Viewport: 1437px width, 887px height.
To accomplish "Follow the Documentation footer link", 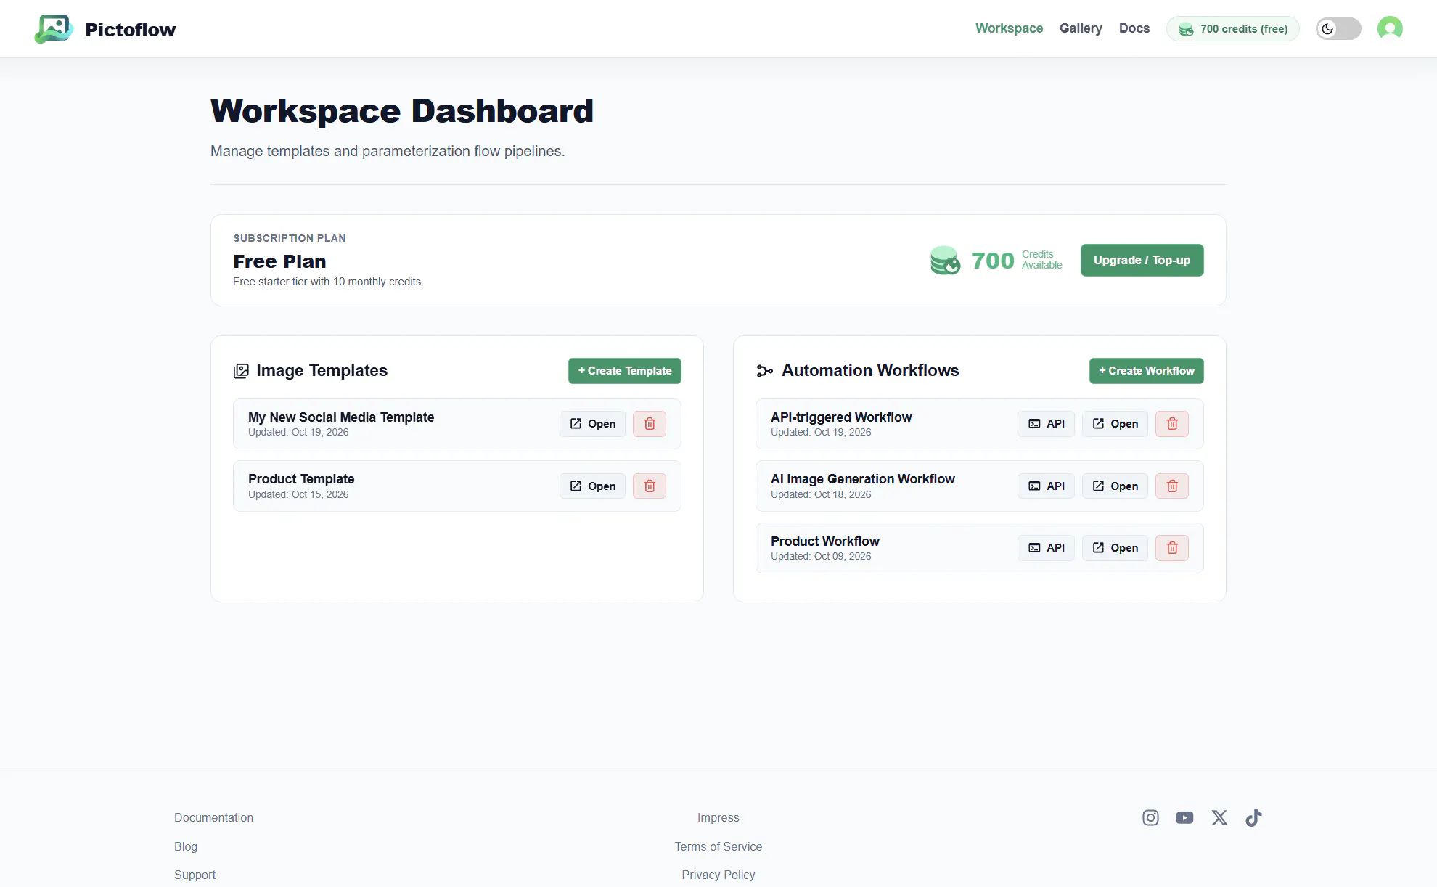I will (x=213, y=818).
